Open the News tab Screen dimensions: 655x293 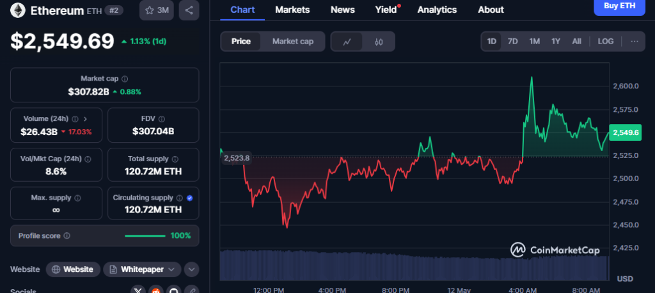click(x=343, y=10)
